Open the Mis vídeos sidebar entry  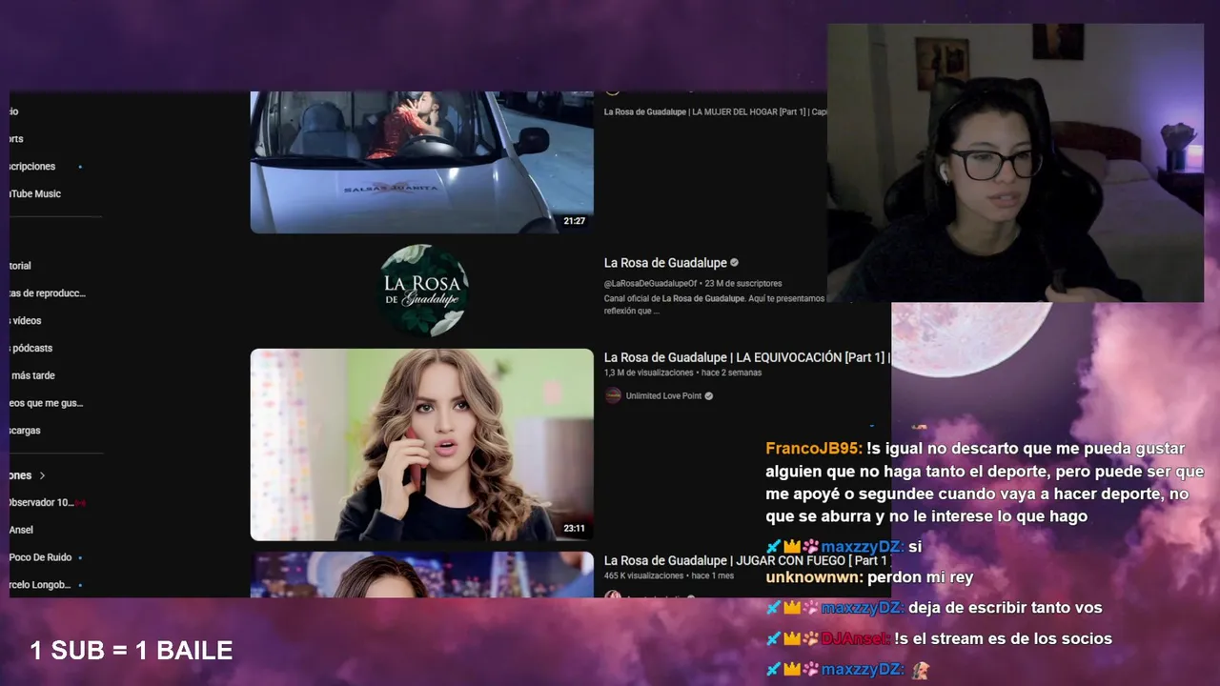(26, 321)
